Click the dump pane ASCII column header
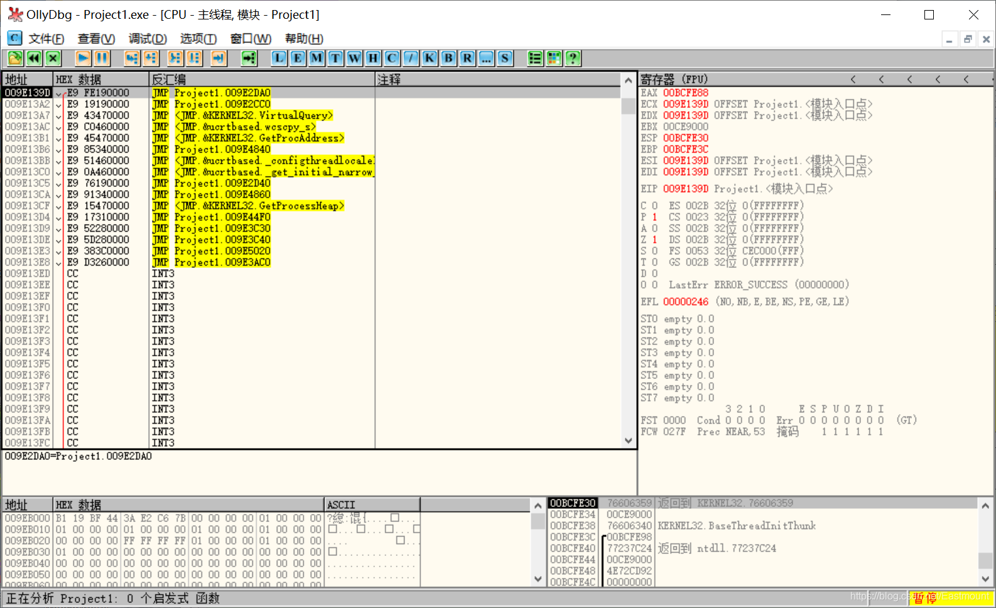 point(372,504)
